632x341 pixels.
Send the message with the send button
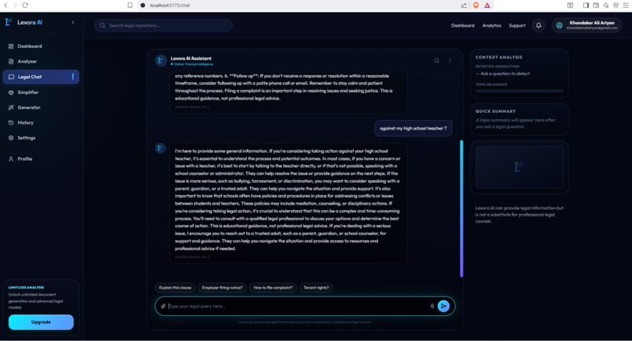point(443,307)
